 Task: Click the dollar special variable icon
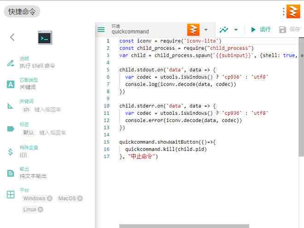11,152
